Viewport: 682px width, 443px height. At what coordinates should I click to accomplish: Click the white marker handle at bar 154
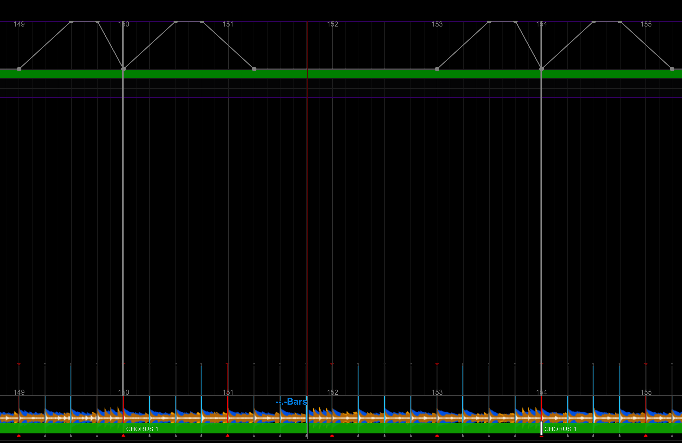541,428
